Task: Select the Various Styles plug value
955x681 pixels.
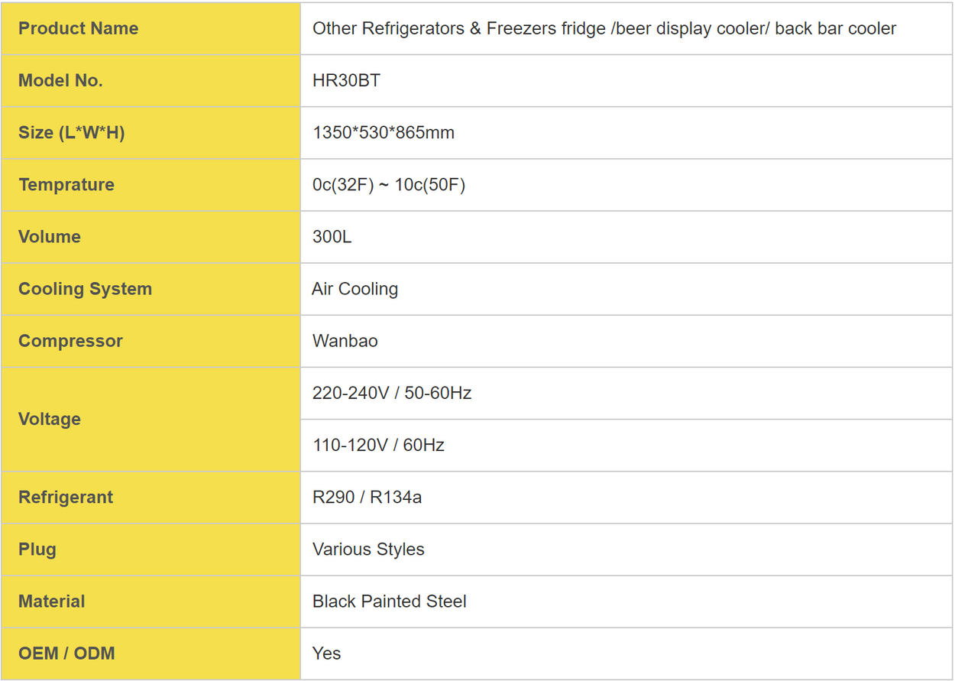Action: (x=368, y=550)
